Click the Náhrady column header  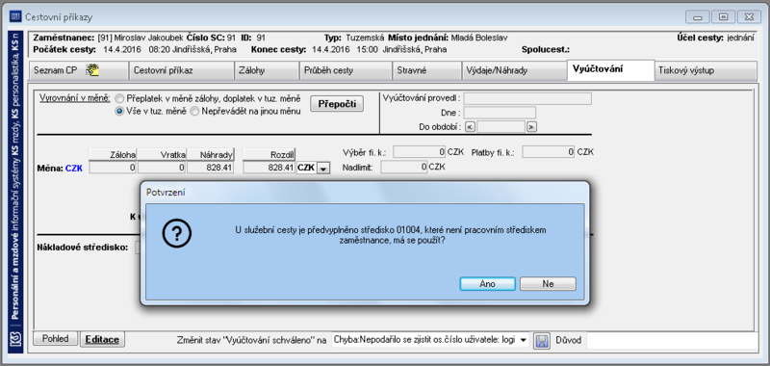[x=211, y=154]
